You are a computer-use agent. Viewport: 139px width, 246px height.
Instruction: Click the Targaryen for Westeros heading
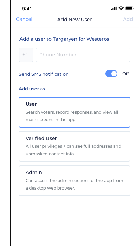64,39
